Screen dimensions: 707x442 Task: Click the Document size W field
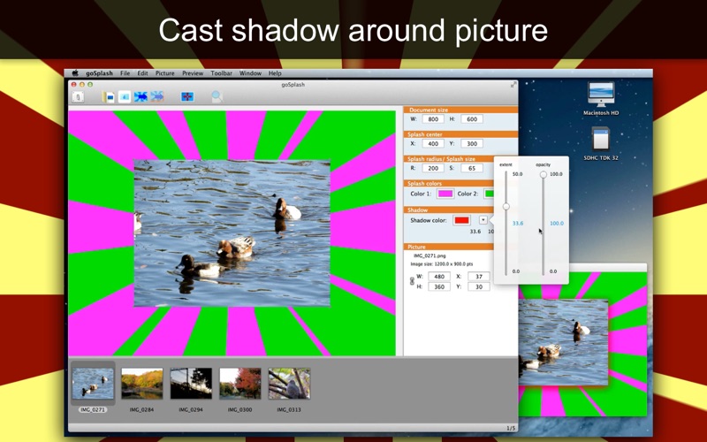(433, 119)
